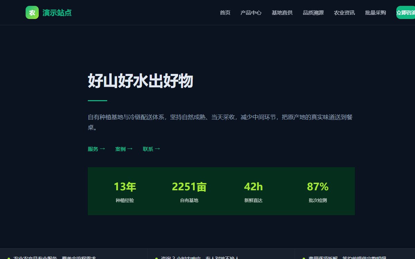Image resolution: width=415 pixels, height=259 pixels.
Task: Click the 自有种植基地与冷链配送体系 description paragraph
Action: tap(221, 122)
